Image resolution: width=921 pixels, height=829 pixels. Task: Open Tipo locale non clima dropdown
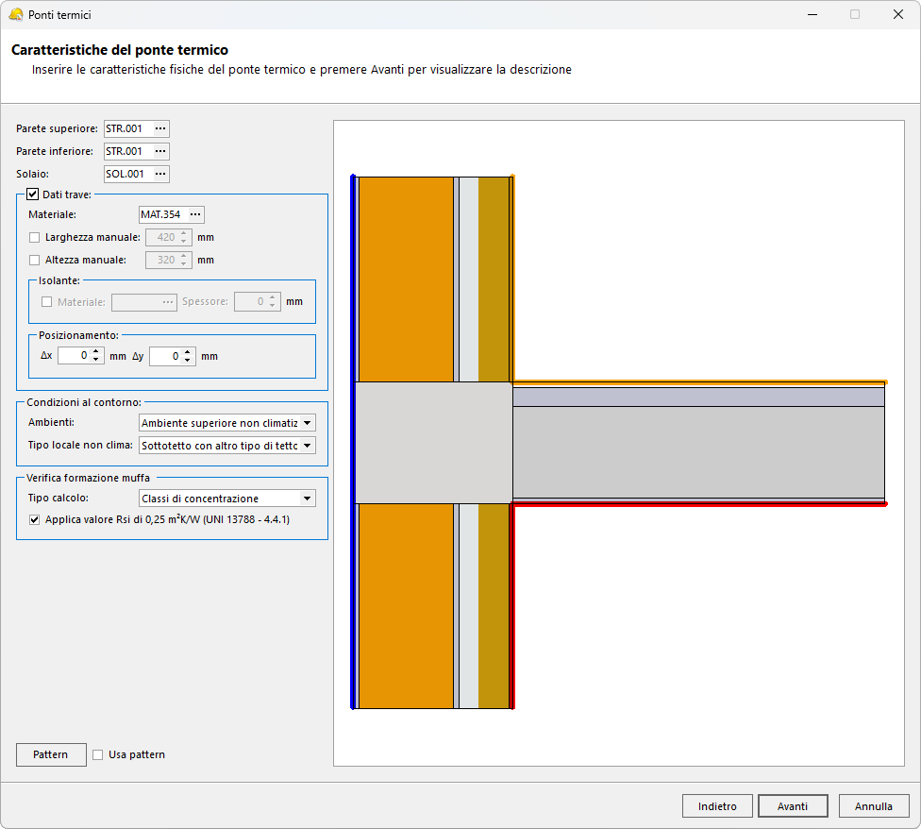[308, 446]
